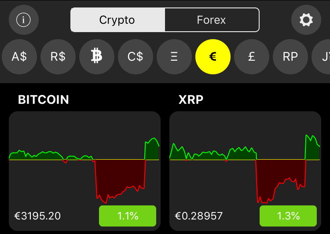The image size is (330, 234).
Task: Select Australian dollar A$ currency
Action: click(19, 57)
